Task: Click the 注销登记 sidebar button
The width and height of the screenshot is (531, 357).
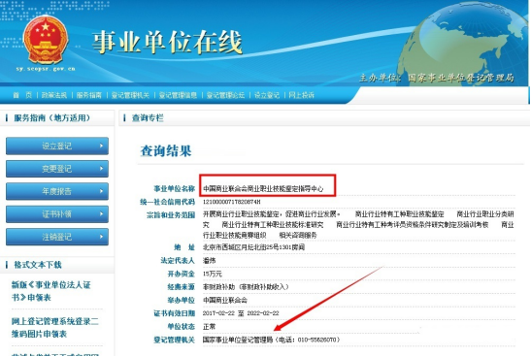Action: 57,237
